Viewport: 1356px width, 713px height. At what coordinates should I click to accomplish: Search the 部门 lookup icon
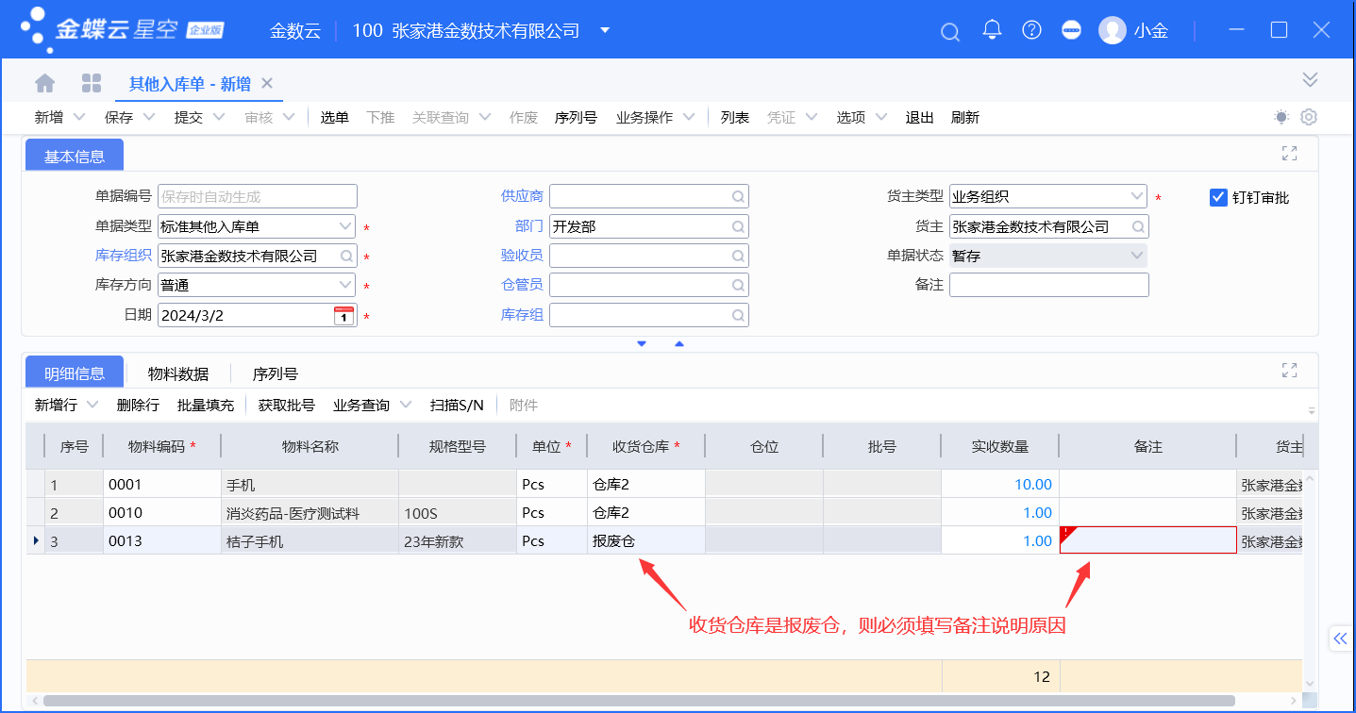pos(738,226)
